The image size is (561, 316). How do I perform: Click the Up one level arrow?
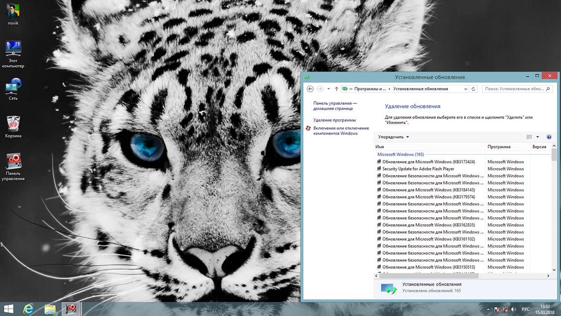(x=337, y=88)
